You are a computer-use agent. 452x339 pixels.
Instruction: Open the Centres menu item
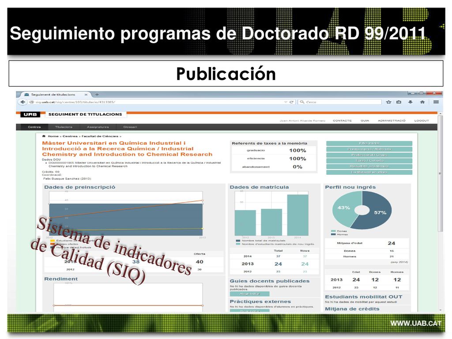click(x=34, y=127)
